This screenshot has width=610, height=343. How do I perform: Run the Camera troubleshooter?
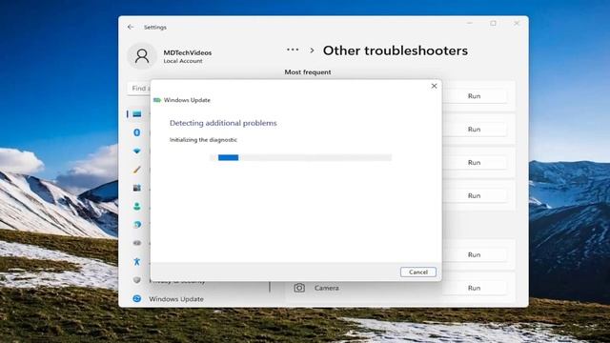(x=474, y=288)
